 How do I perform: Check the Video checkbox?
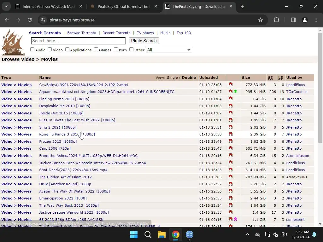[50, 49]
